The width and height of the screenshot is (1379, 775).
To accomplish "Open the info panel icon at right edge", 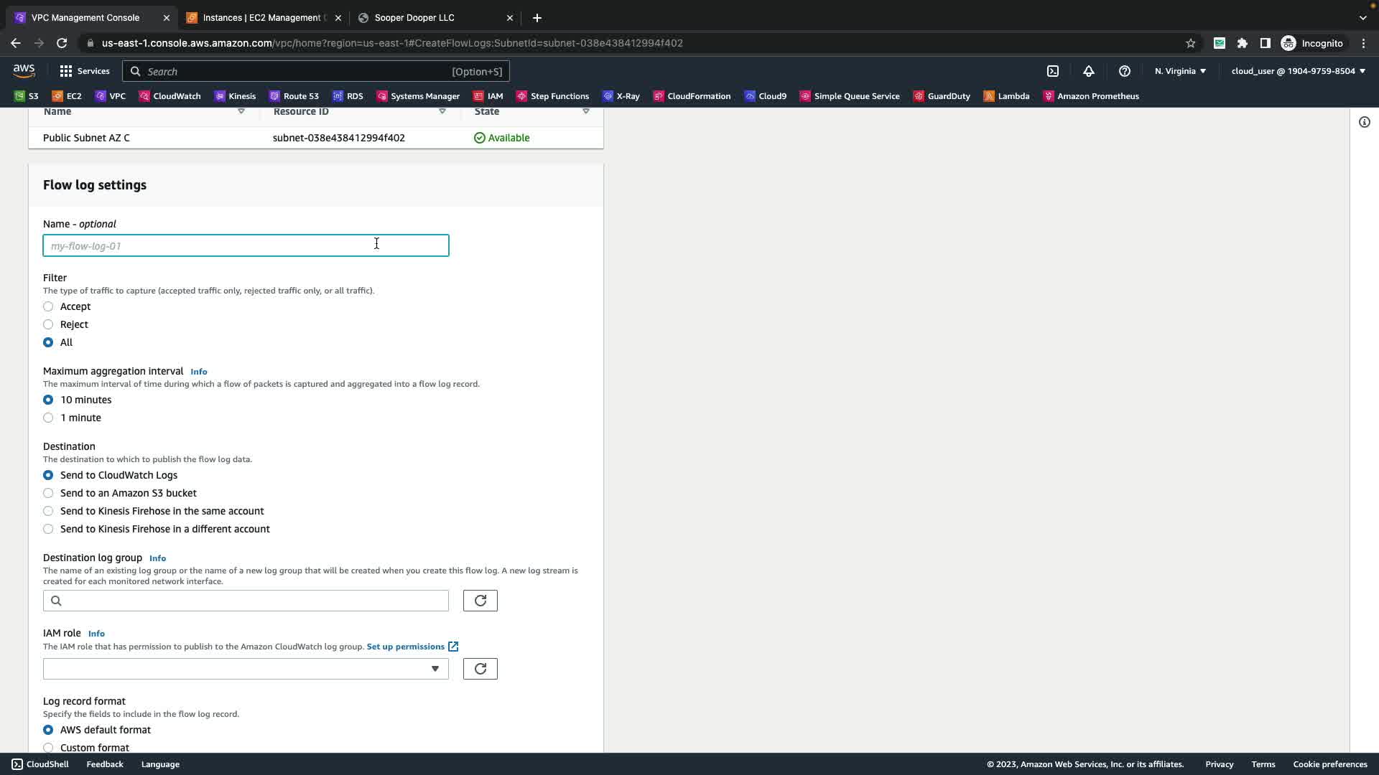I will pyautogui.click(x=1365, y=122).
